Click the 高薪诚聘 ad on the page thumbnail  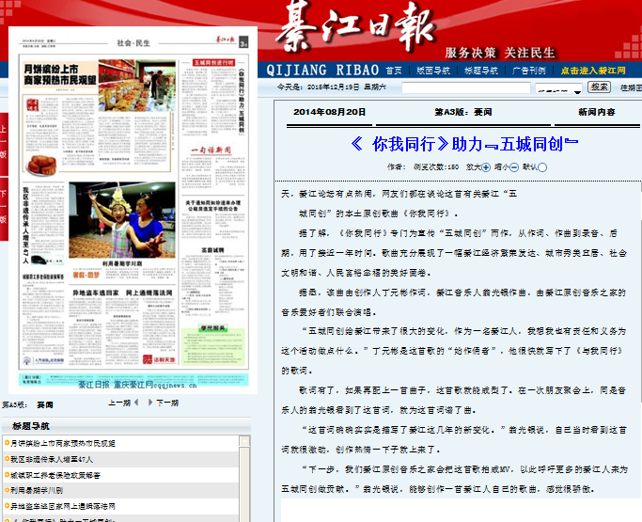[213, 280]
